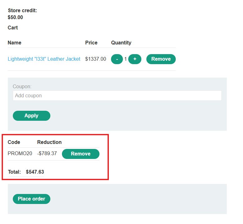The height and width of the screenshot is (224, 243).
Task: Click the Coupon field label
Action: (22, 86)
